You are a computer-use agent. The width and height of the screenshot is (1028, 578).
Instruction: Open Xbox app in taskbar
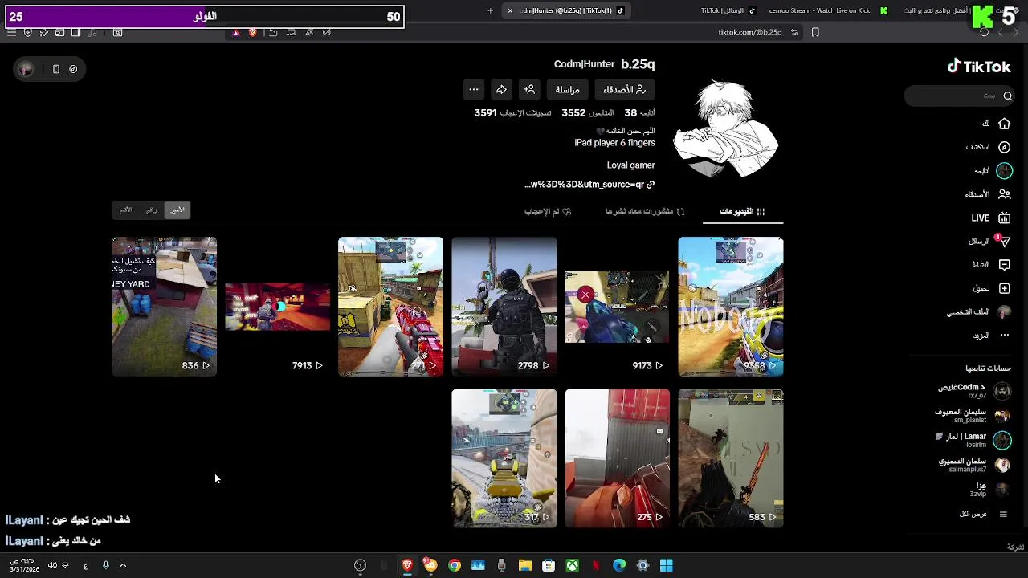coord(572,565)
